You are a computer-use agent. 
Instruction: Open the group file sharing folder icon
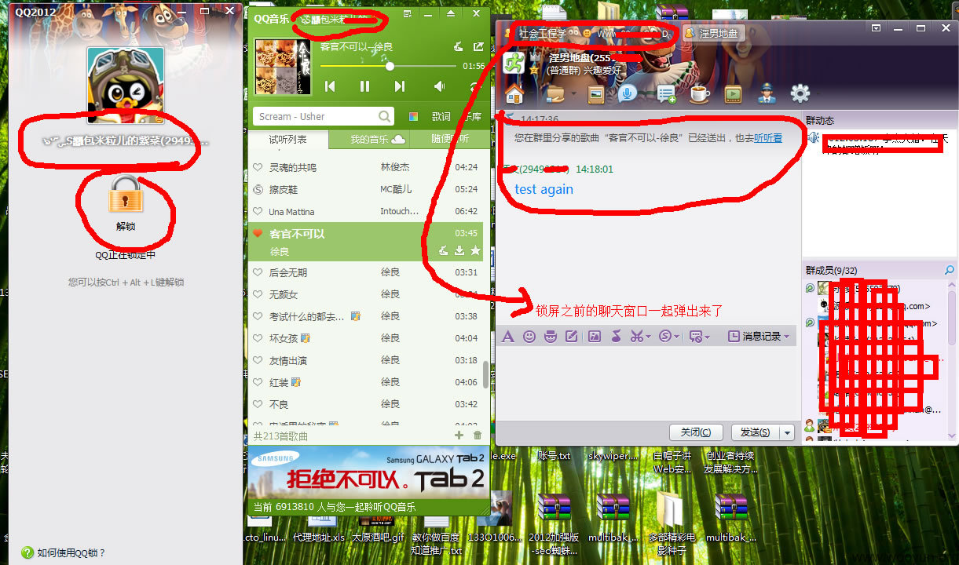pyautogui.click(x=556, y=95)
